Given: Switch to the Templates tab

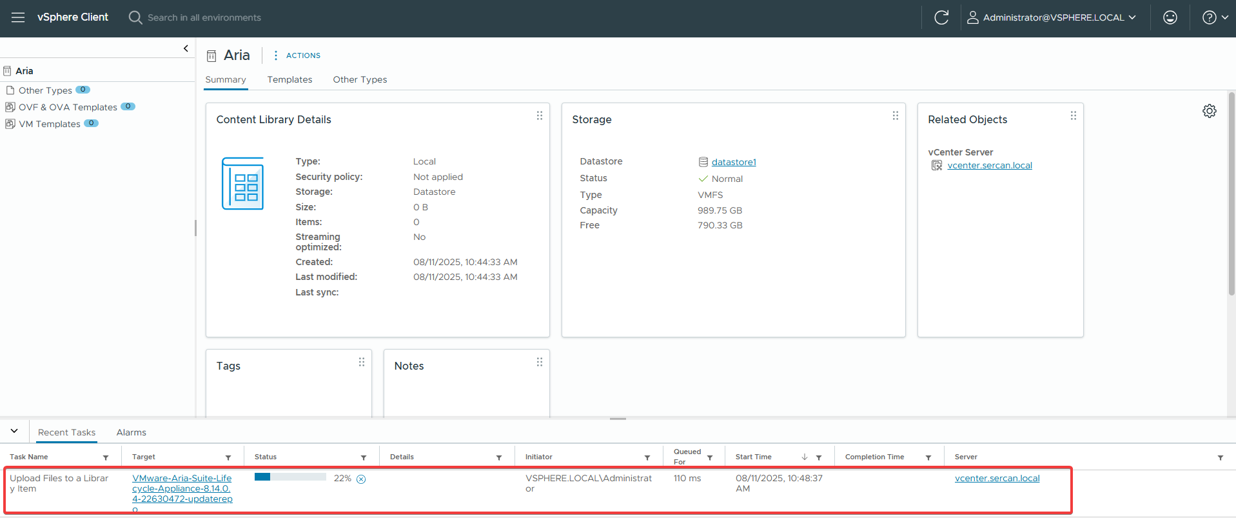Looking at the screenshot, I should click(x=289, y=79).
